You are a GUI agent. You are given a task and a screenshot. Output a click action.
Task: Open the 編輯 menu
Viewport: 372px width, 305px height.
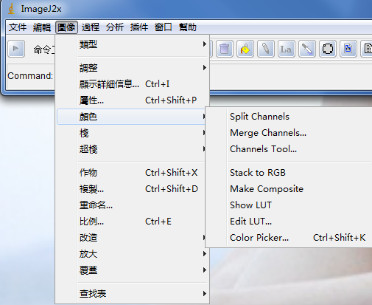click(42, 27)
